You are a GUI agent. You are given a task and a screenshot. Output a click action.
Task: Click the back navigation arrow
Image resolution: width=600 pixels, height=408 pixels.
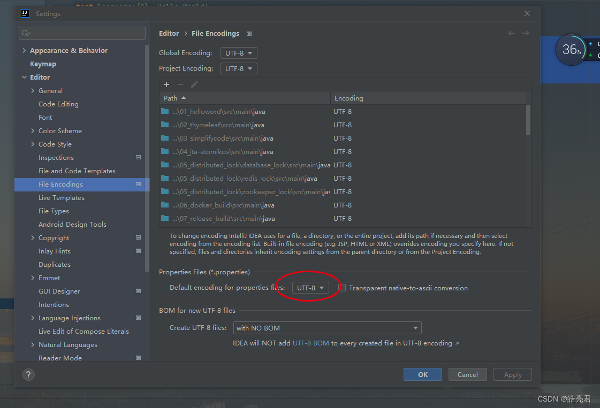click(511, 33)
